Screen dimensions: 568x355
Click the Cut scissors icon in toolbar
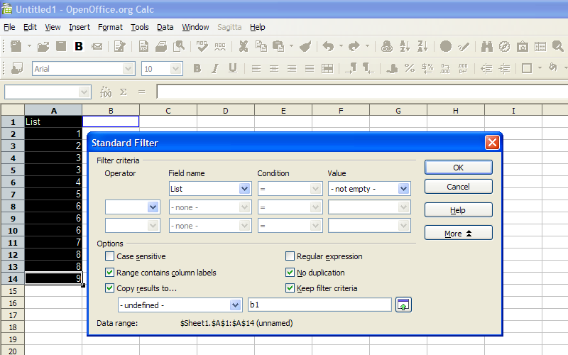(244, 46)
